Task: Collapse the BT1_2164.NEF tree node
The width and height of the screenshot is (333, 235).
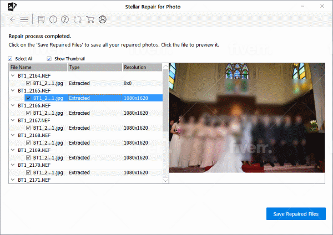Action: pyautogui.click(x=13, y=75)
